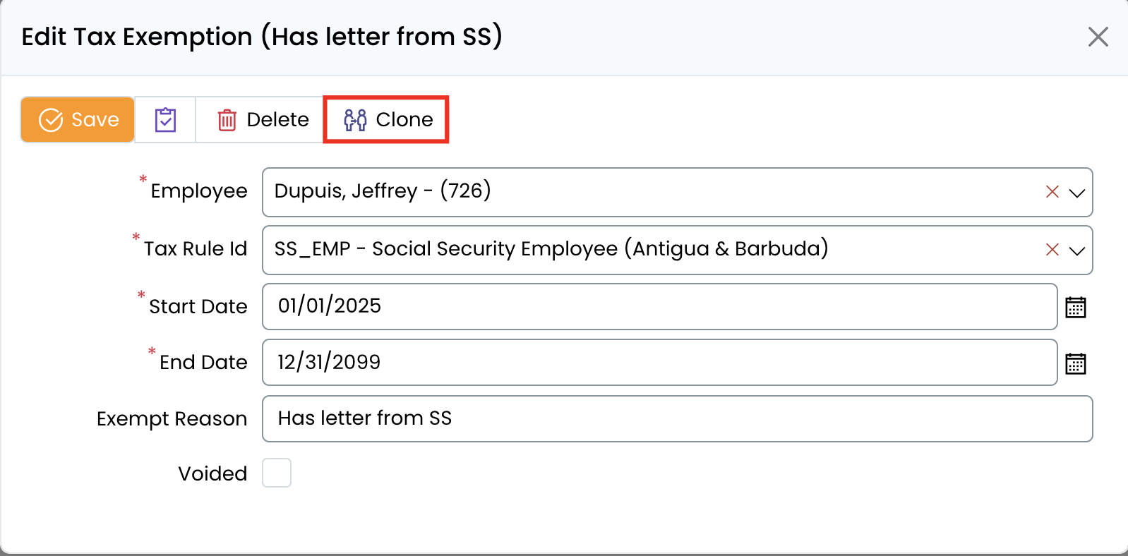
Task: Clear the Tax Rule Id selection
Action: 1052,250
